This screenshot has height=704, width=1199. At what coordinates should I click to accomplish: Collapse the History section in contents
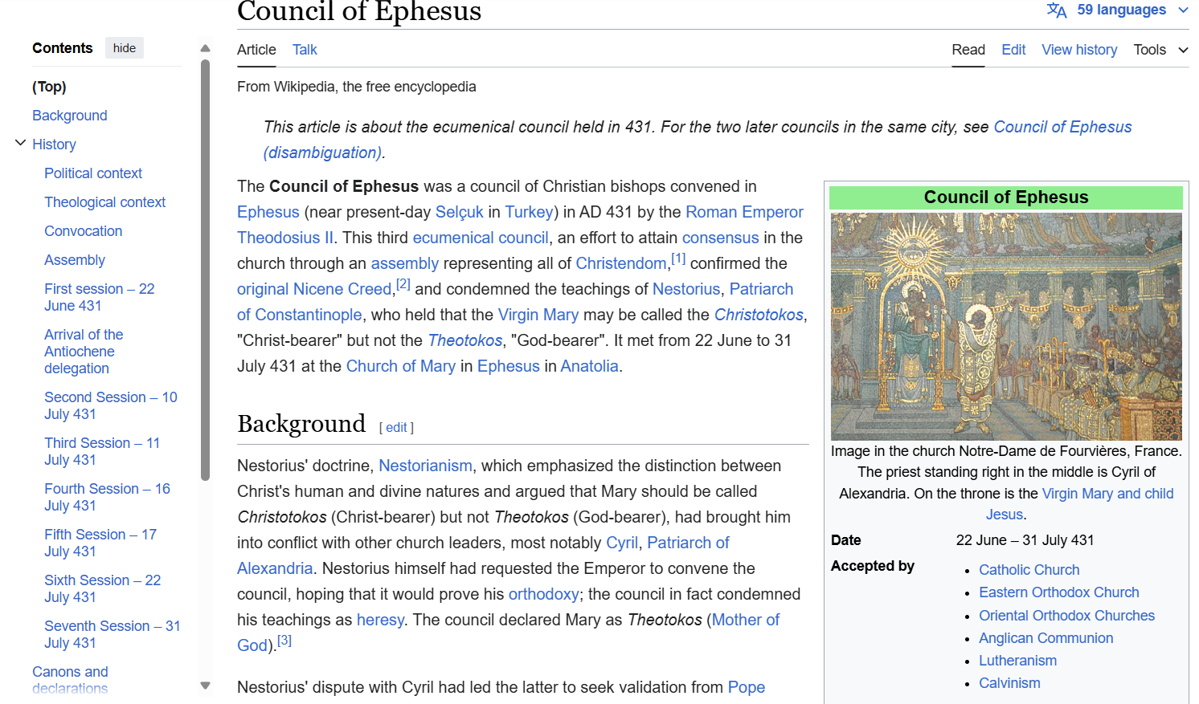point(20,144)
